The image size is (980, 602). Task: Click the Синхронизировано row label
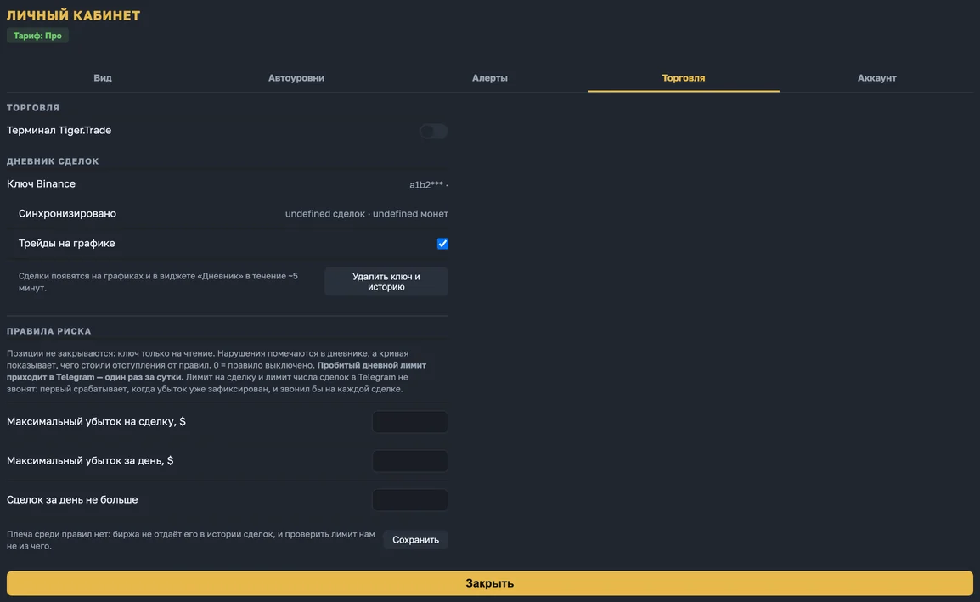pyautogui.click(x=67, y=213)
